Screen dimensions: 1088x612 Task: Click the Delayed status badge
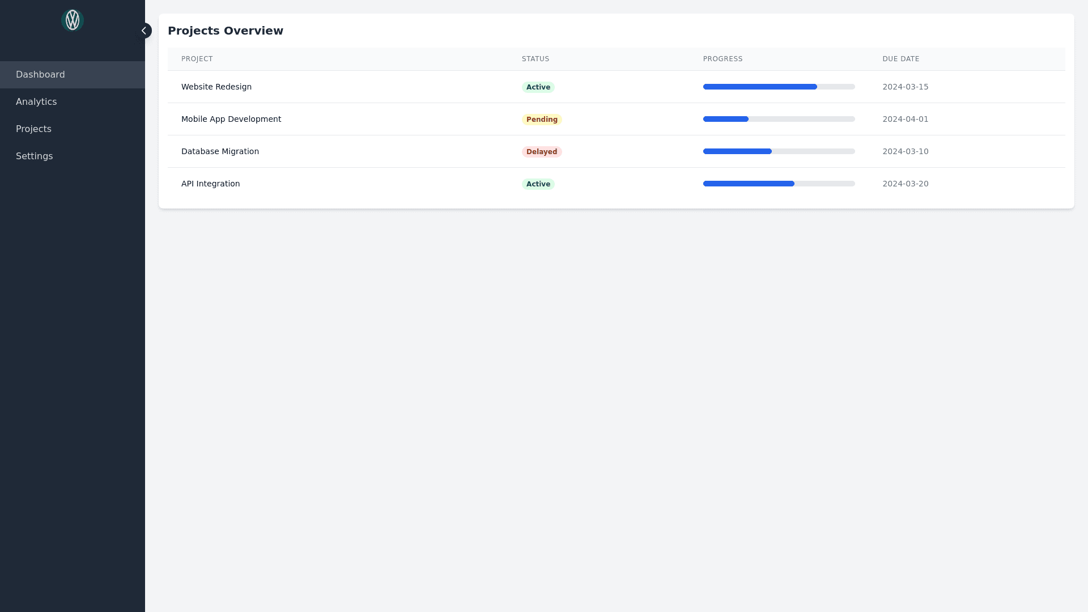tap(542, 152)
